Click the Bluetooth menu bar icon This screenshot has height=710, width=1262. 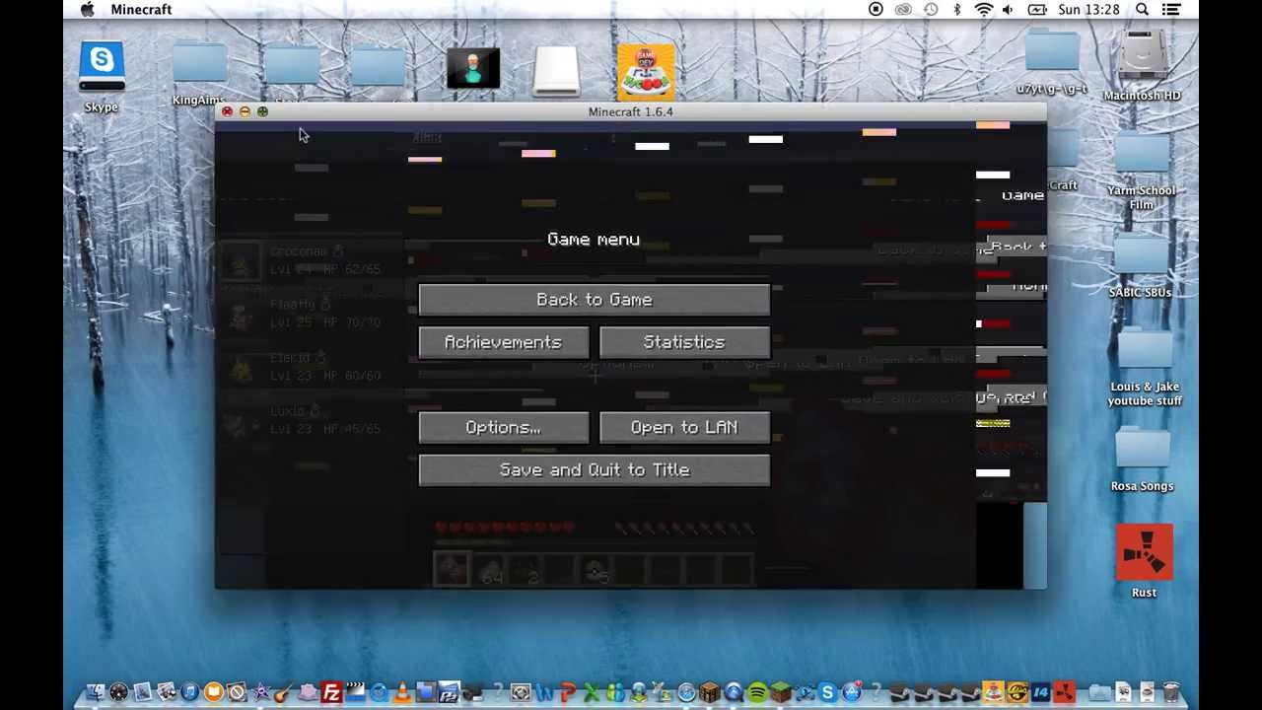[956, 10]
